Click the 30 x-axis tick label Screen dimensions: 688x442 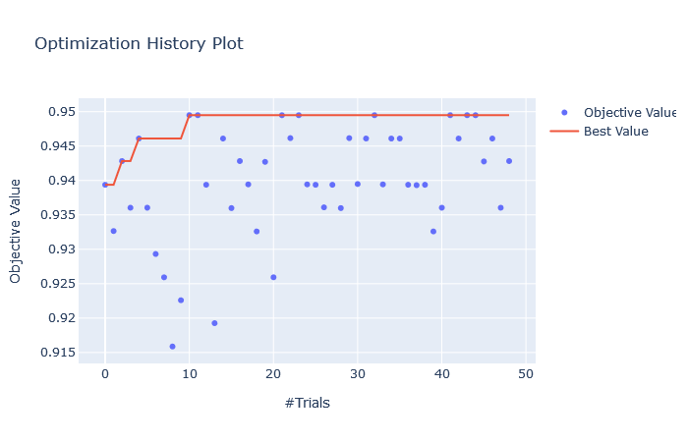[358, 373]
